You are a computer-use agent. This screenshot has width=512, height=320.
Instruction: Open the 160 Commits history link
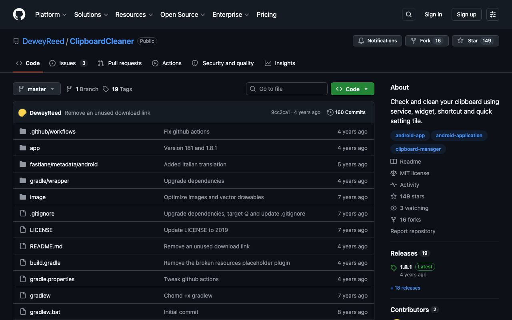346,112
